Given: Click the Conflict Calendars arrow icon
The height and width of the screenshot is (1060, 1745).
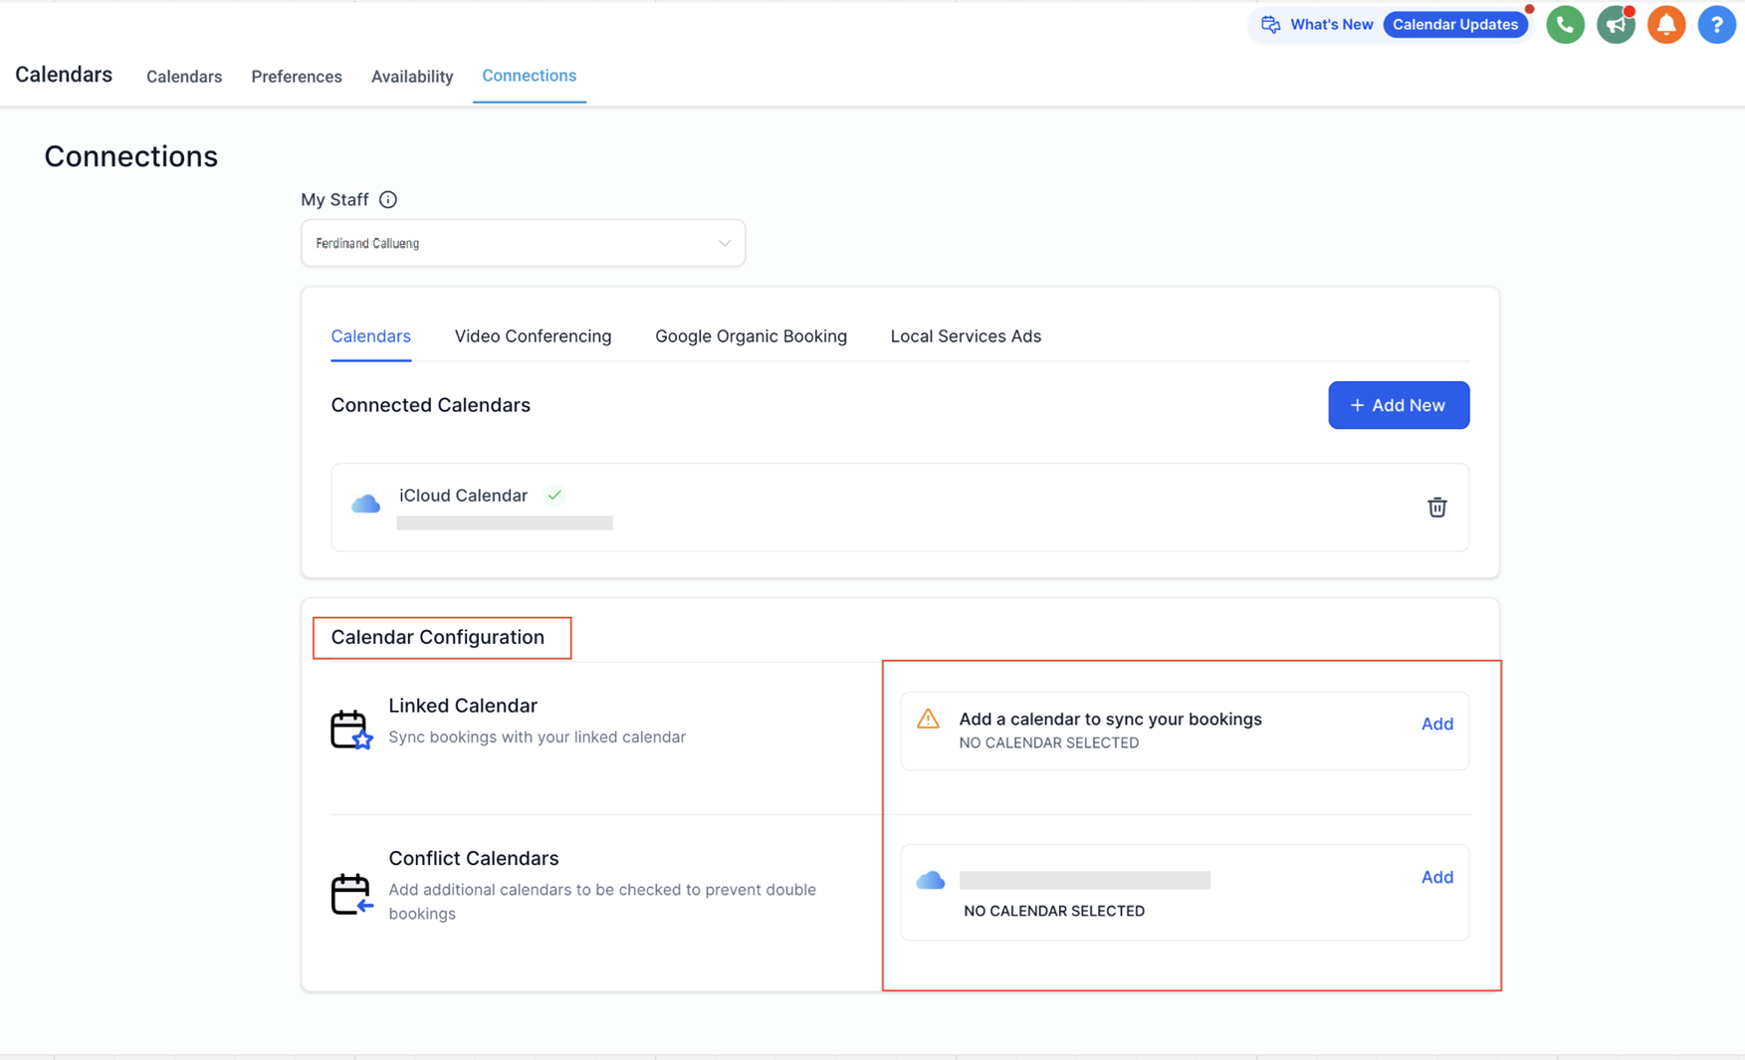Looking at the screenshot, I should coord(350,894).
